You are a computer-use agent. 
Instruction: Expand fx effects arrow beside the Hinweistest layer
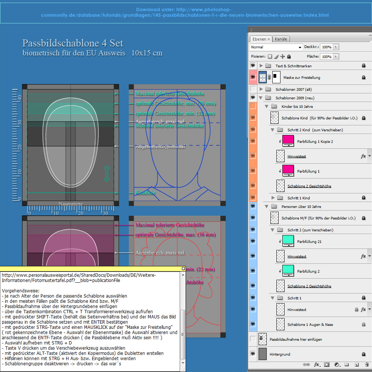(369, 156)
